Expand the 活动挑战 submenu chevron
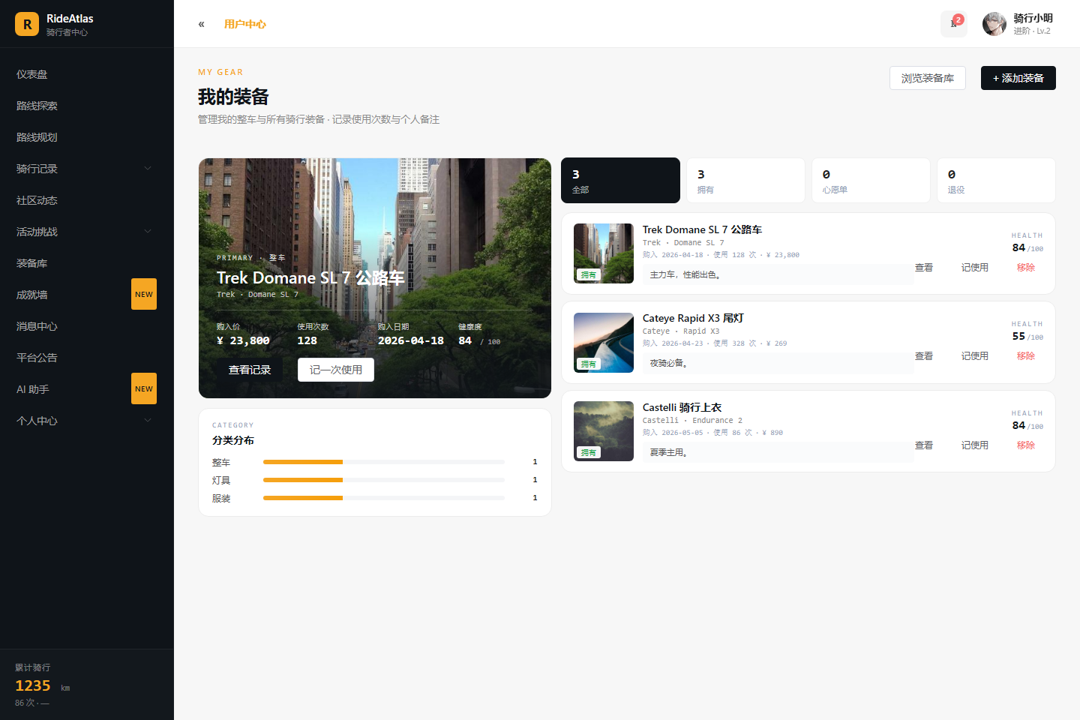This screenshot has height=720, width=1080. [x=148, y=232]
